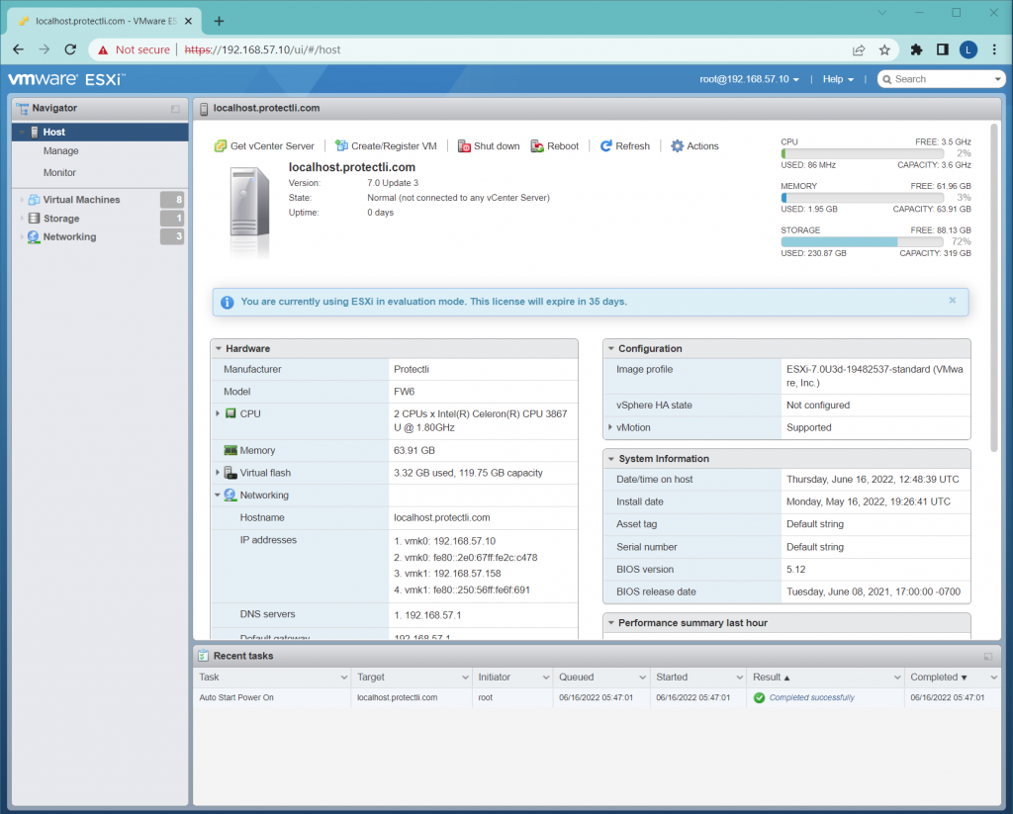Click the browser address bar URL

[262, 49]
